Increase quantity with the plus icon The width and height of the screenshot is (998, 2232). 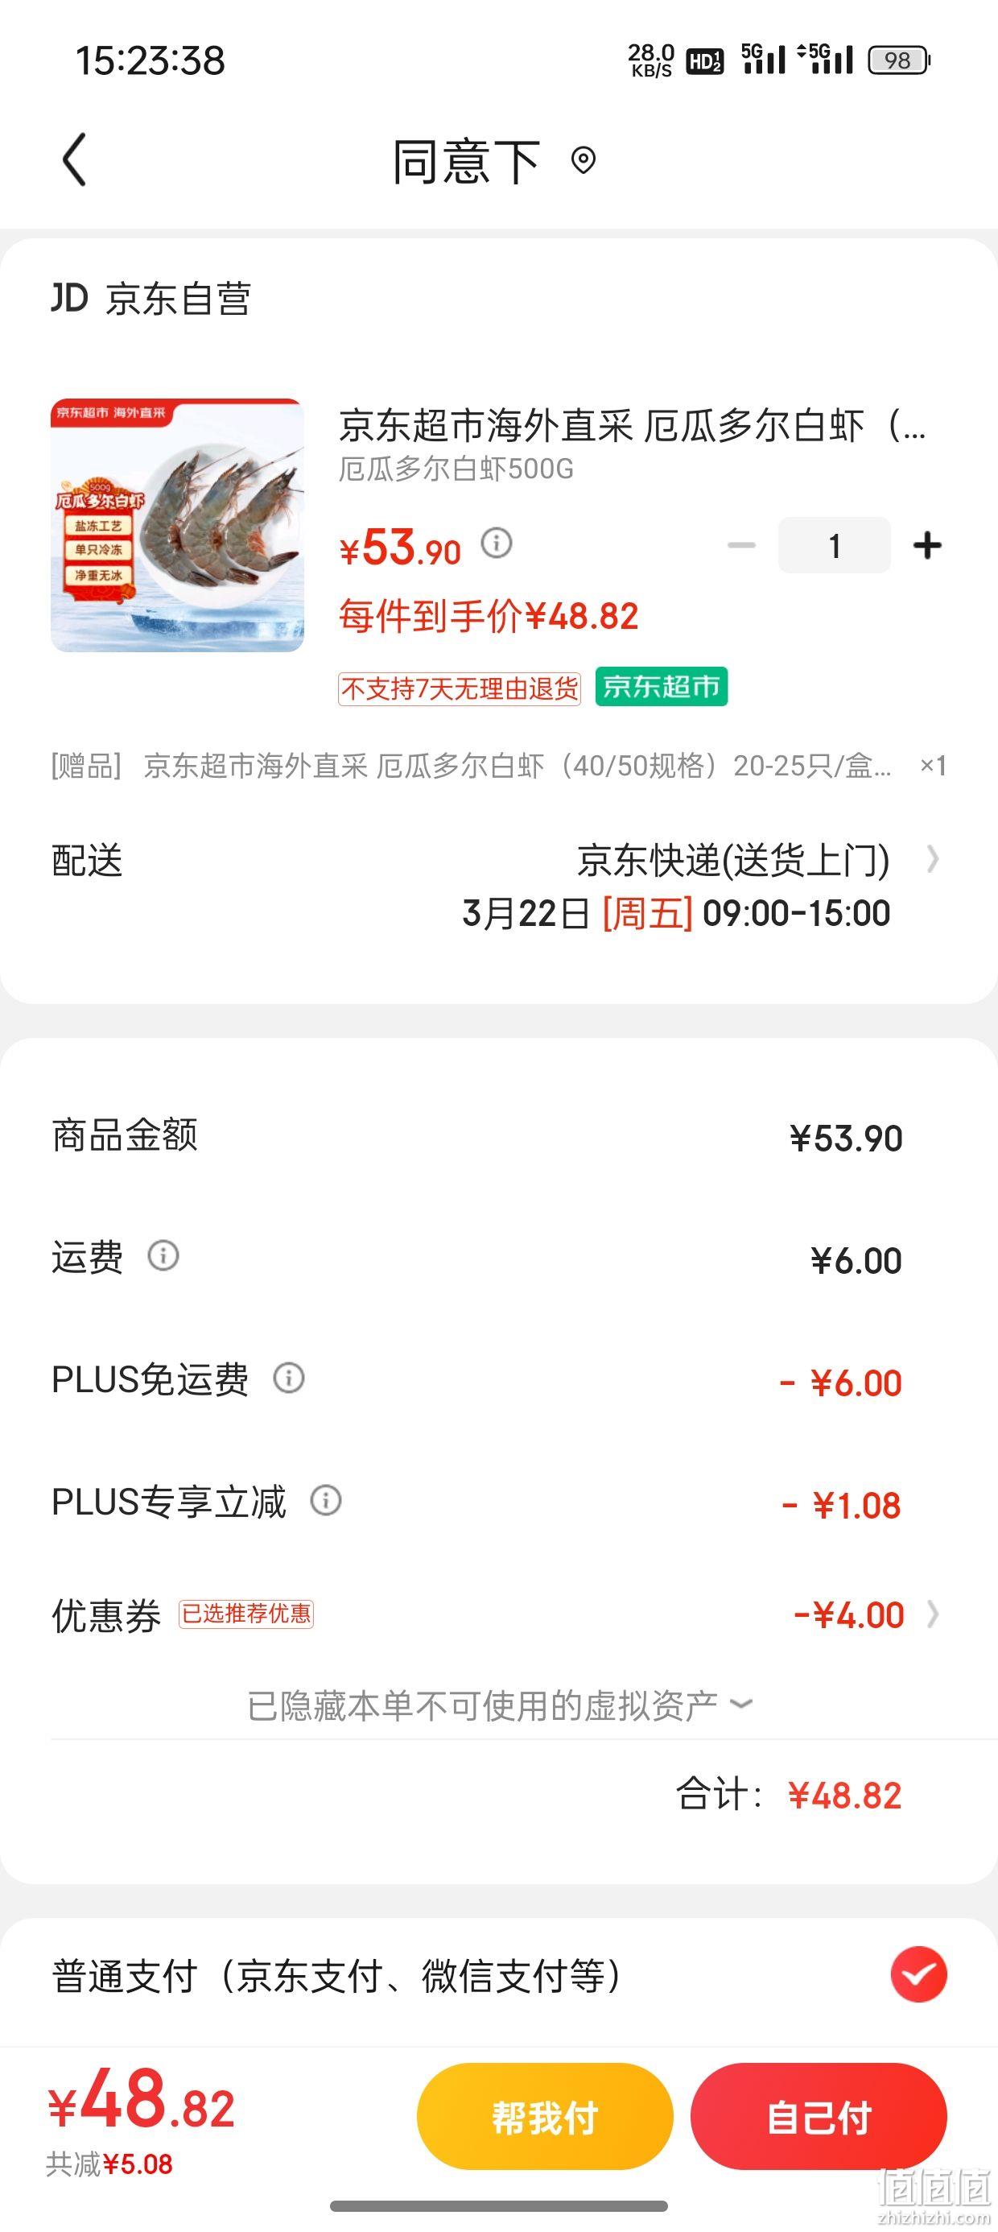[927, 545]
